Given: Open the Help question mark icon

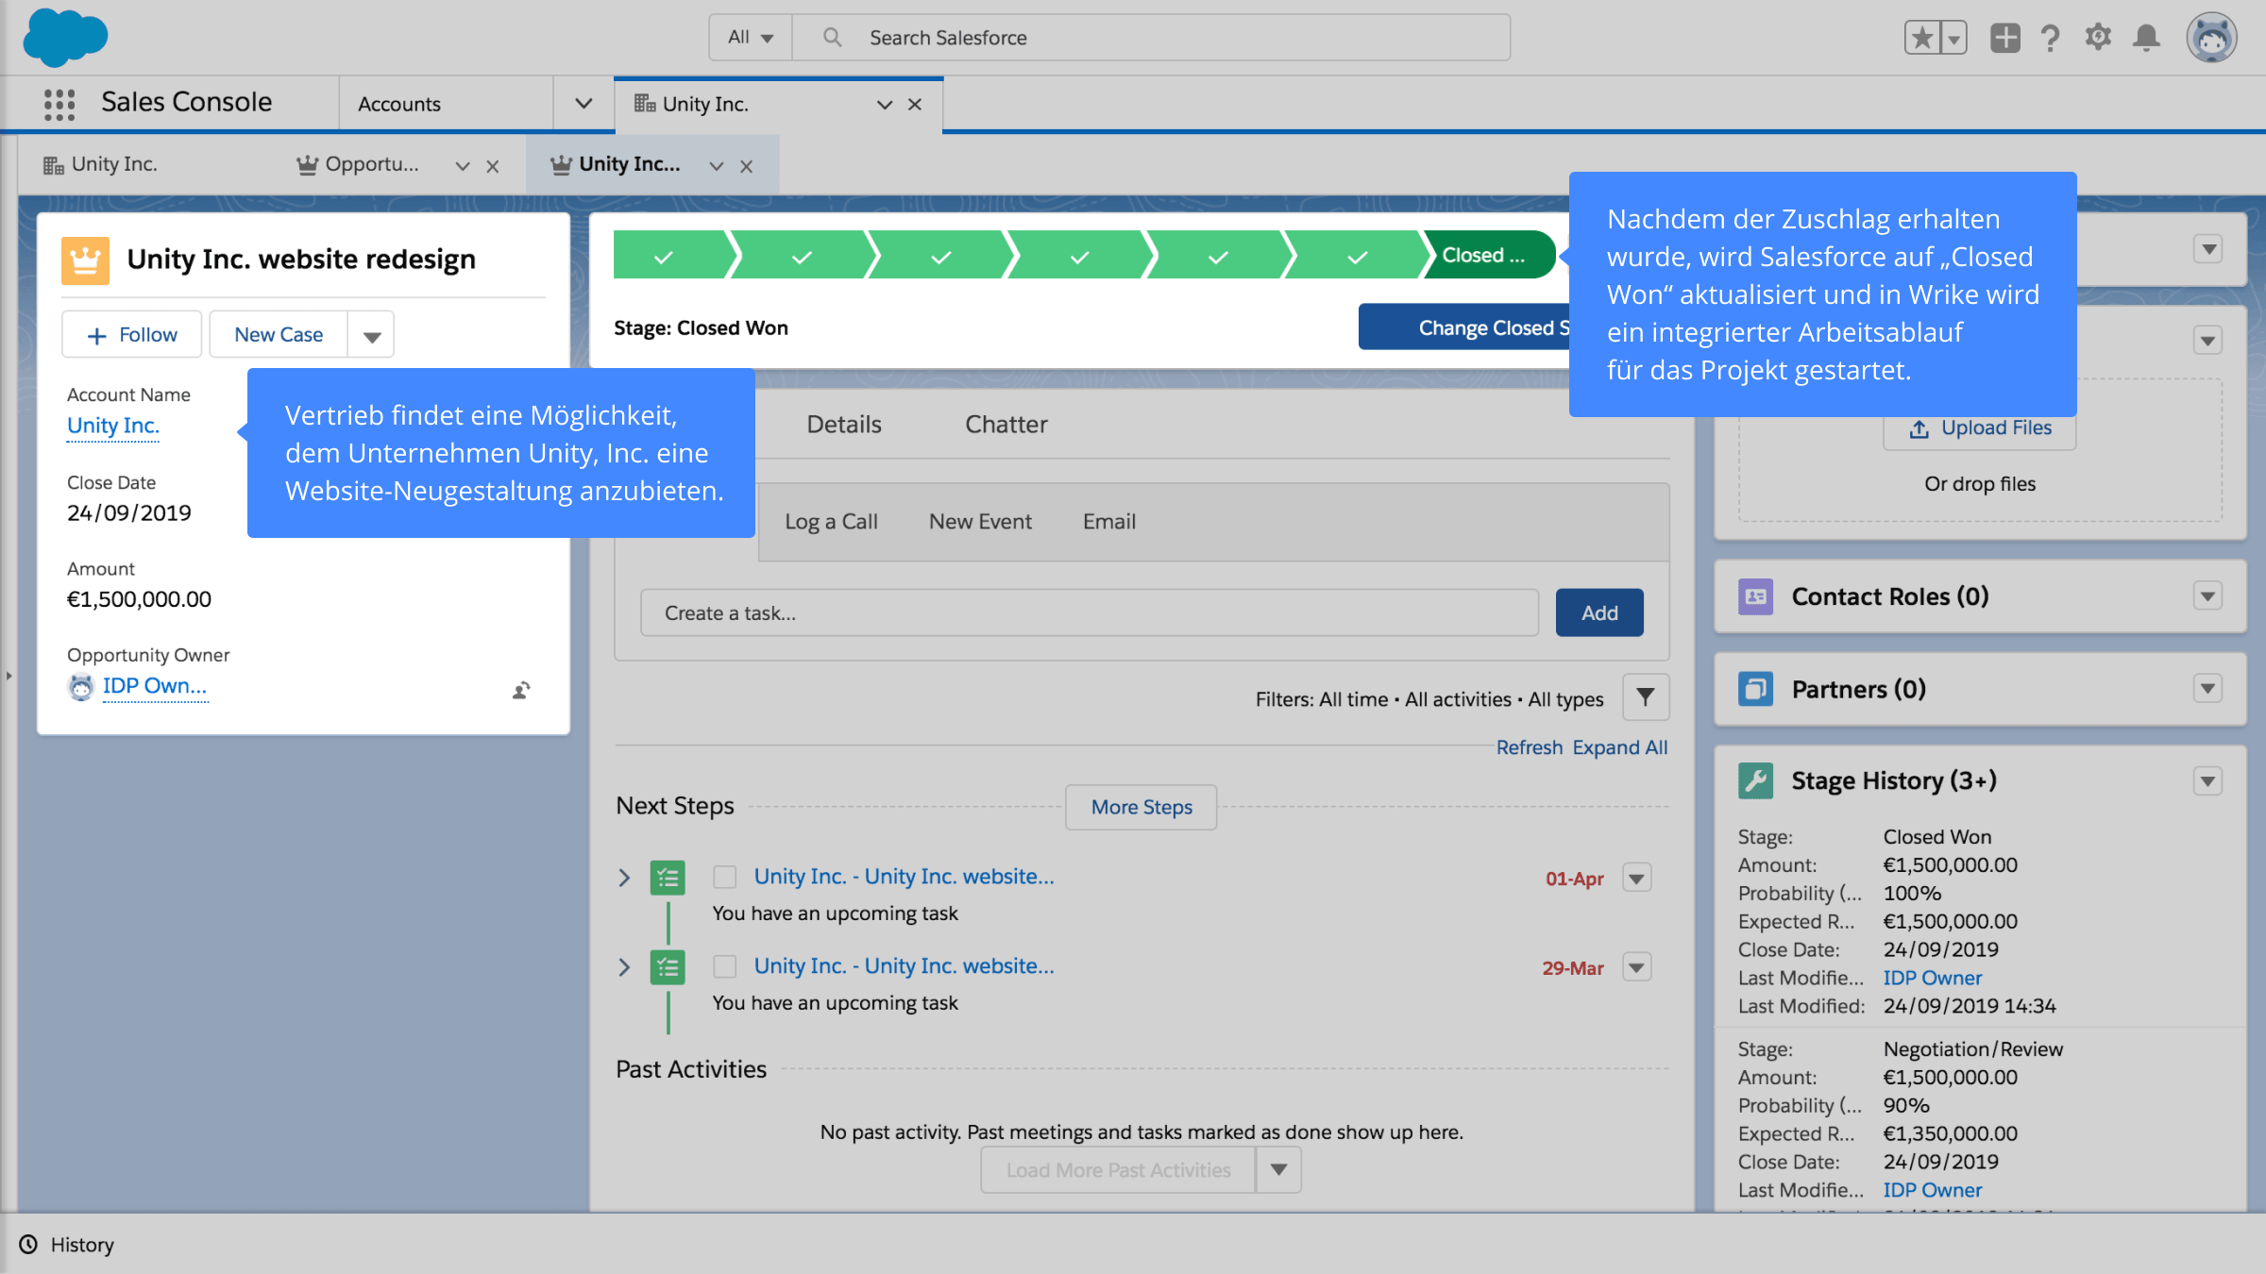Looking at the screenshot, I should [x=2050, y=38].
